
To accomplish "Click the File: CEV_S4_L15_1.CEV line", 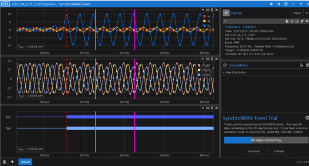I will click(240, 35).
